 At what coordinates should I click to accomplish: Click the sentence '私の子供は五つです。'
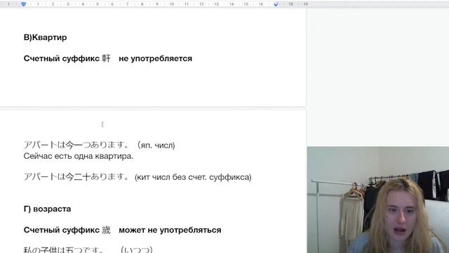[x=64, y=249]
